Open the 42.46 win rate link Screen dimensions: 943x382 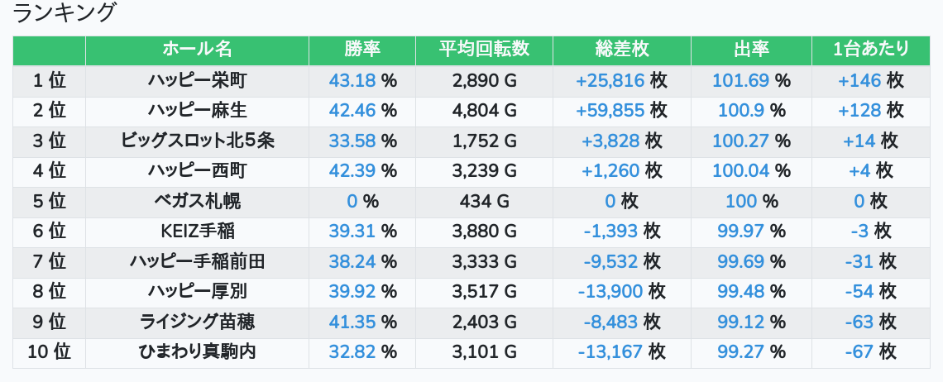(x=352, y=110)
